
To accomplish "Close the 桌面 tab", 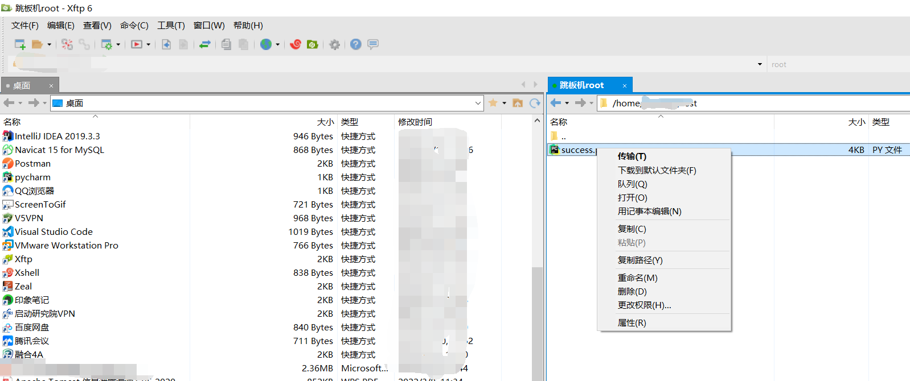I will pos(51,86).
